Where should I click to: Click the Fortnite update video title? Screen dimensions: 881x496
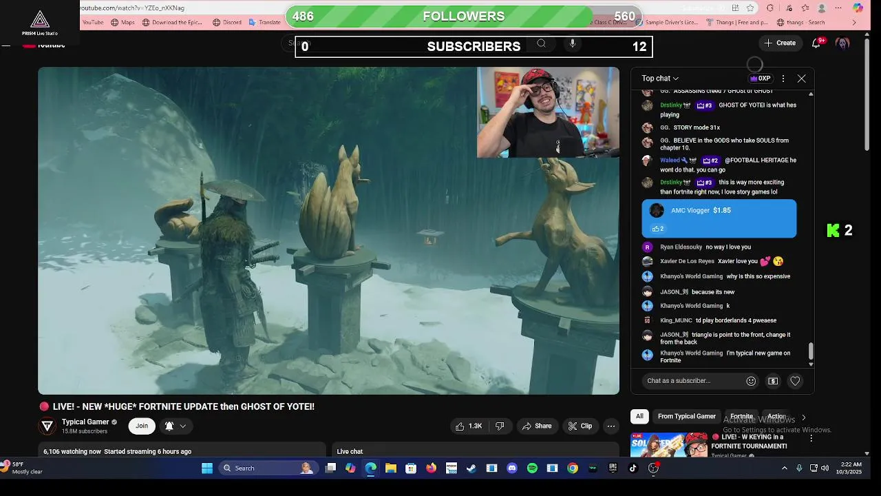point(183,406)
